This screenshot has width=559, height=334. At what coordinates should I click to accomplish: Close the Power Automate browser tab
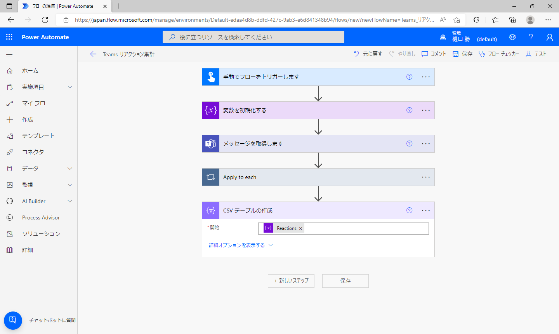tap(105, 6)
